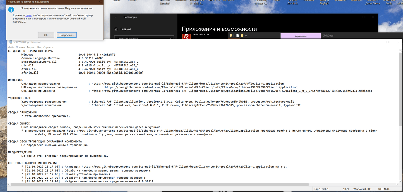The height and width of the screenshot is (192, 403).
Task: Click the Устанавливаемое приложение line
Action: 46,116
